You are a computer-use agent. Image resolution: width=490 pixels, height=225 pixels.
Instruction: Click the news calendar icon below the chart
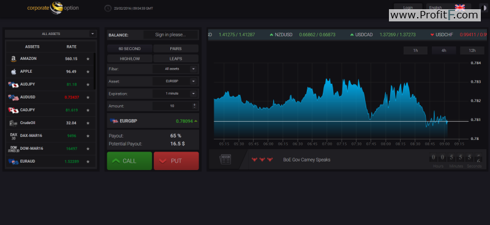tap(225, 160)
